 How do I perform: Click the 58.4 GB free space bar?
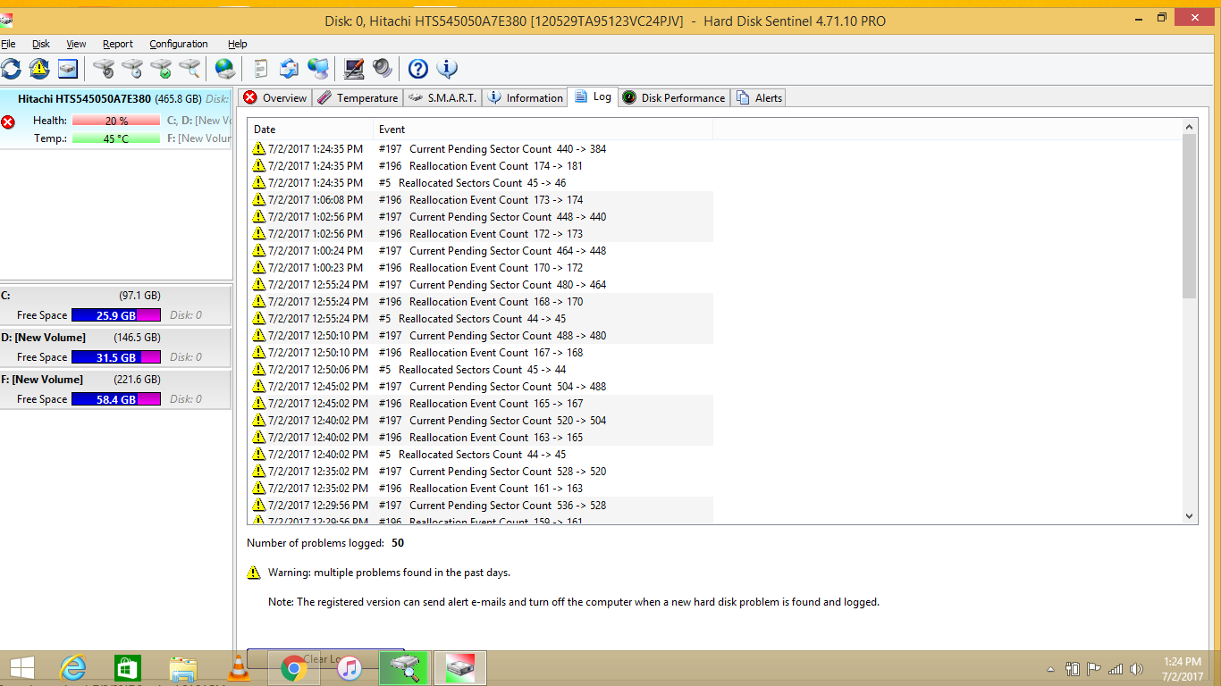tap(116, 399)
